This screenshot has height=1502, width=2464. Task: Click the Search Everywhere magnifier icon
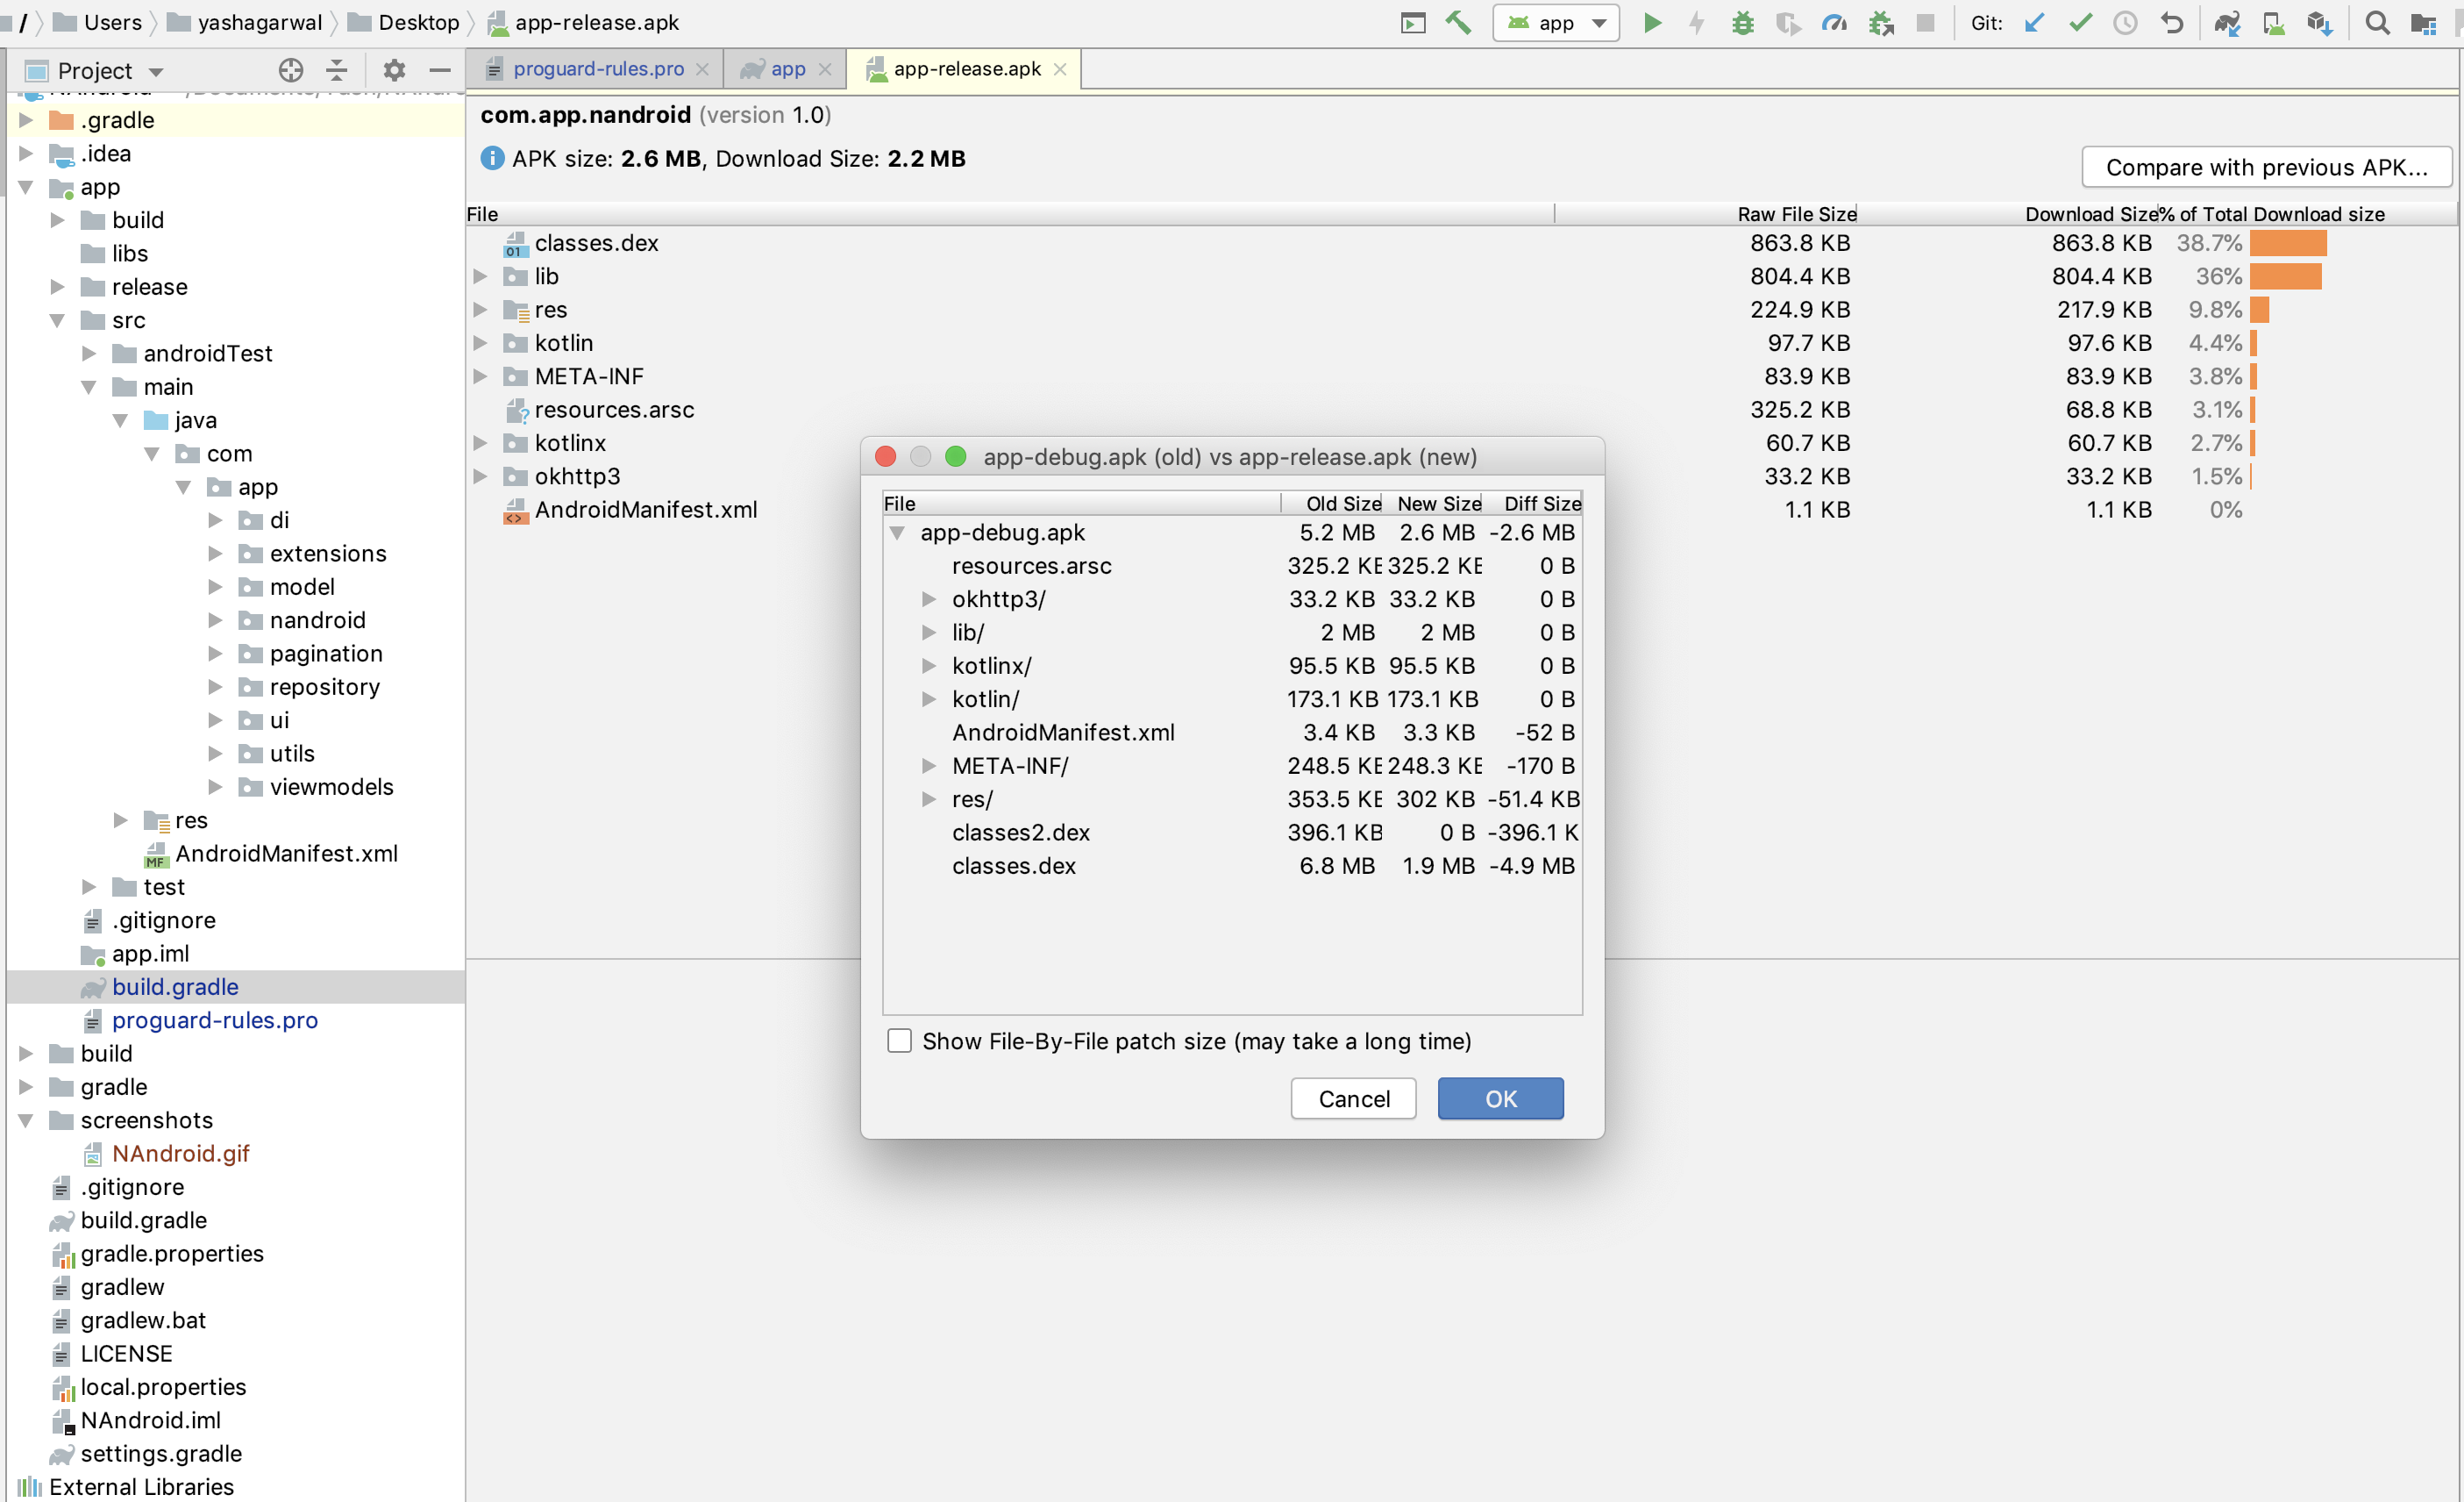pos(2377,22)
